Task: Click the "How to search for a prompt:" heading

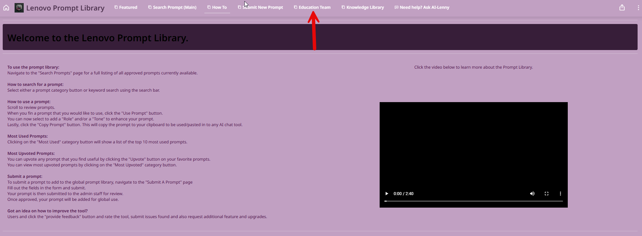Action: (36, 85)
